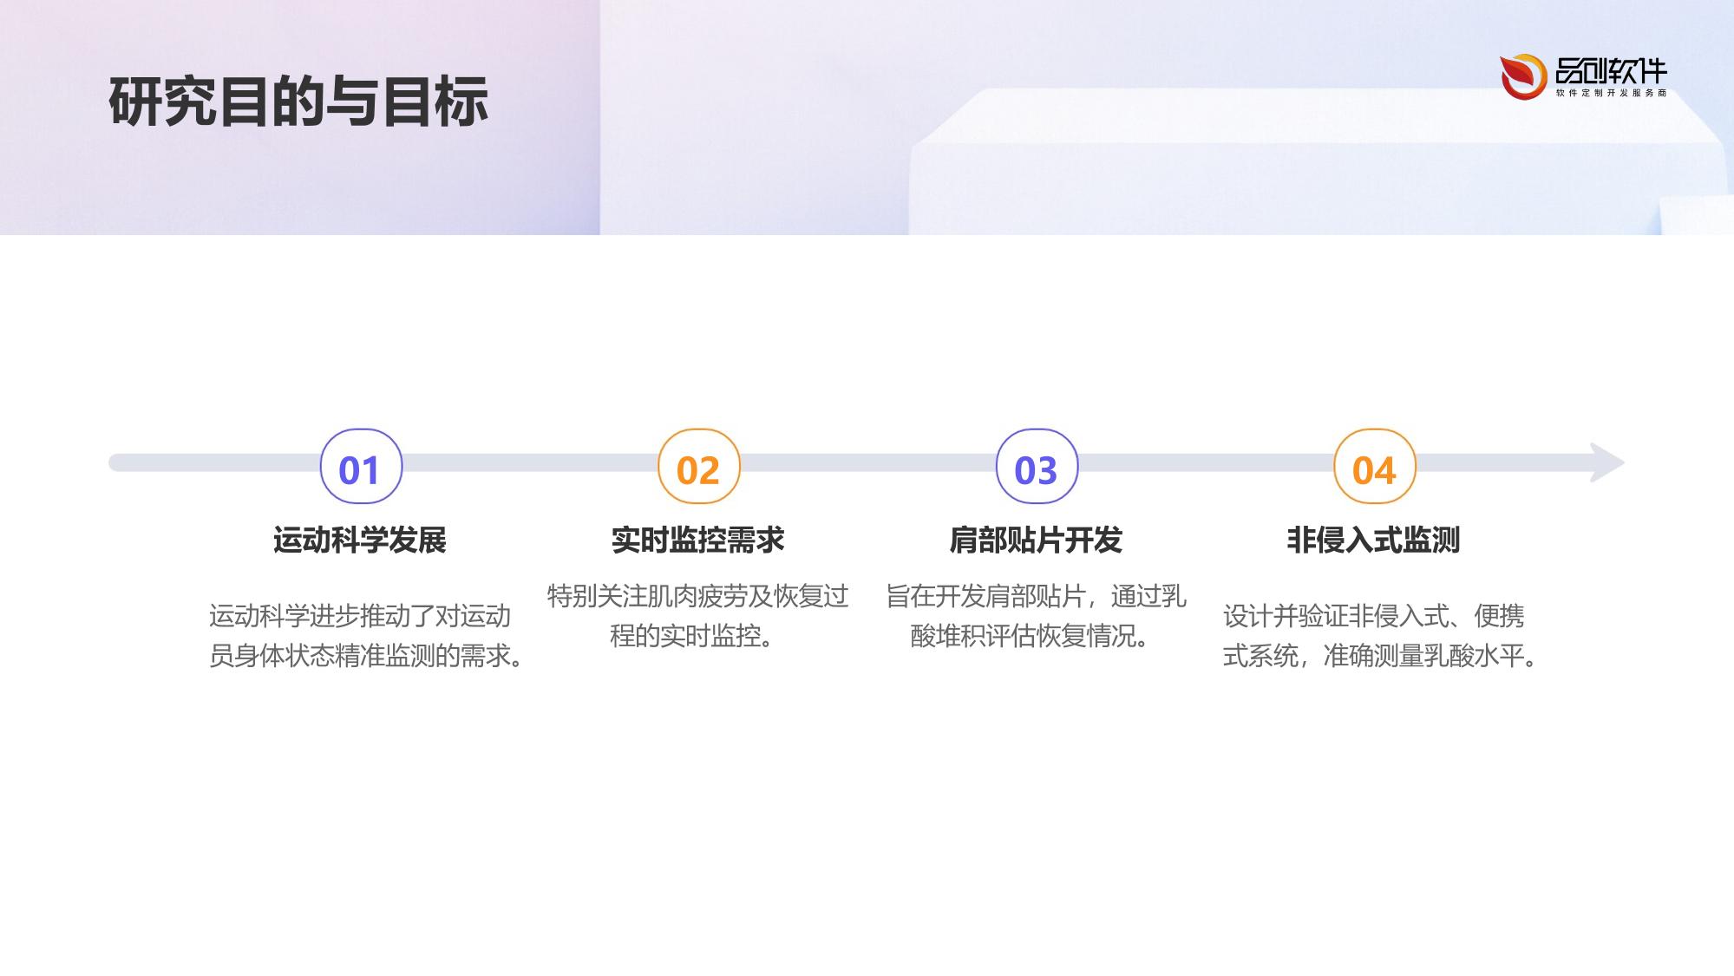Image resolution: width=1734 pixels, height=976 pixels.
Task: Click the paragraph starting 运动科学进步推动了
Action: tap(368, 636)
